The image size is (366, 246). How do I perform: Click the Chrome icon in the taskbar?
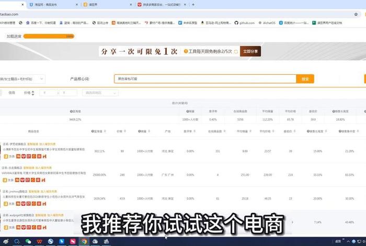(84, 241)
